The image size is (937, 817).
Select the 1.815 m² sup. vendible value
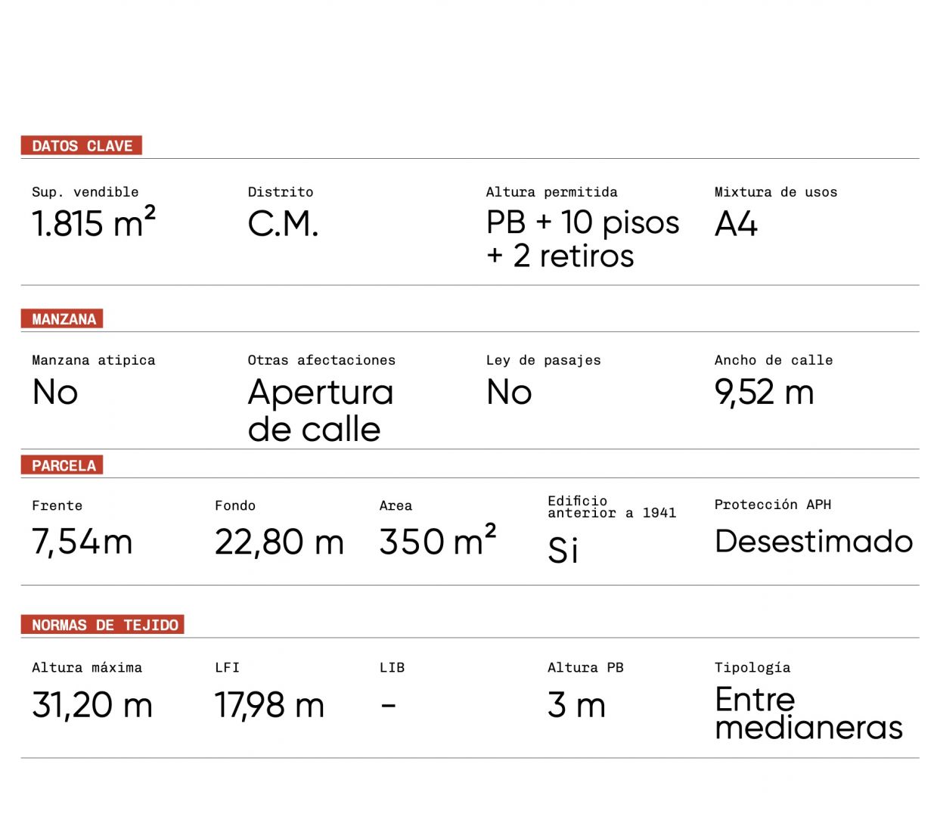(93, 224)
